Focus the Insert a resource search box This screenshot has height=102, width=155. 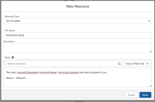point(64,64)
